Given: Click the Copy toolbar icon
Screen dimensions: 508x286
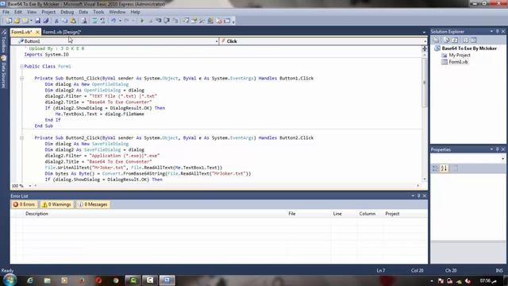Looking at the screenshot, I should pyautogui.click(x=65, y=21).
